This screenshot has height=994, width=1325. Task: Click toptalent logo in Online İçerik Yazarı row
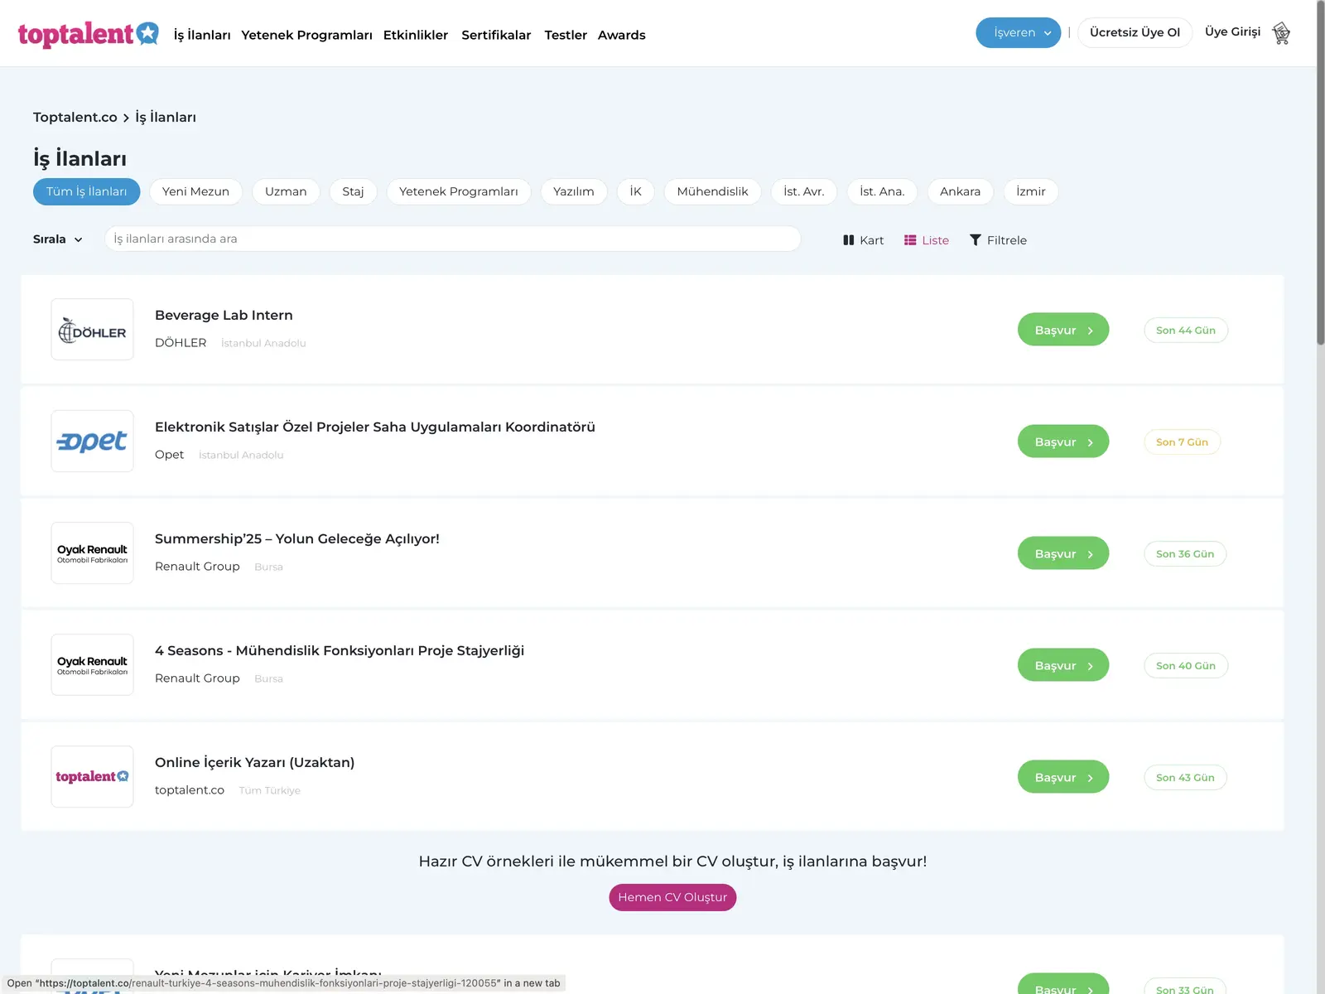pos(92,777)
